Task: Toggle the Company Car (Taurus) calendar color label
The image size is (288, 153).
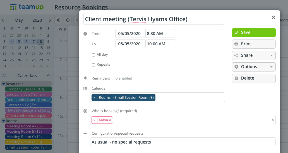Action: 28,89
